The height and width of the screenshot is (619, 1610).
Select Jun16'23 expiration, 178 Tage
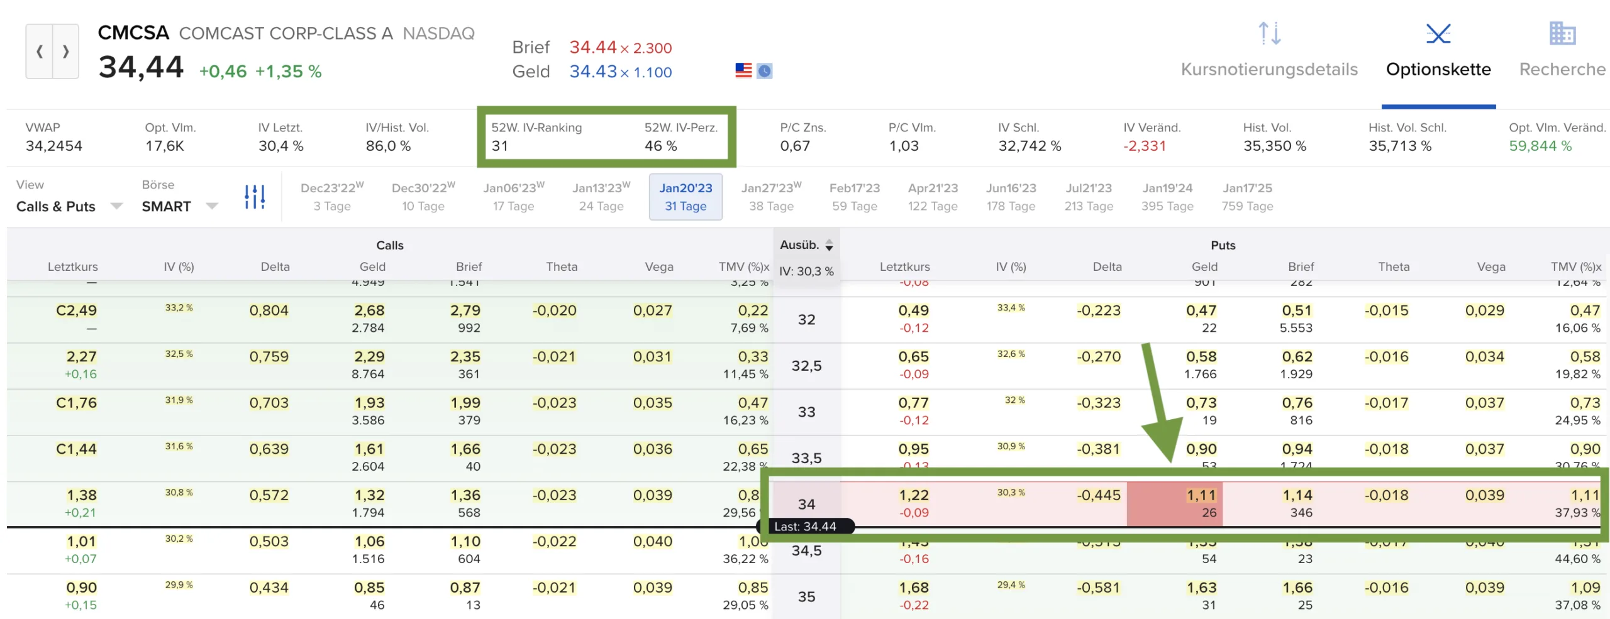1011,197
